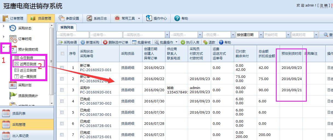Click the 采购申请 toolbar button
Image resolution: width=333 pixels, height=140 pixels.
pyautogui.click(x=68, y=42)
